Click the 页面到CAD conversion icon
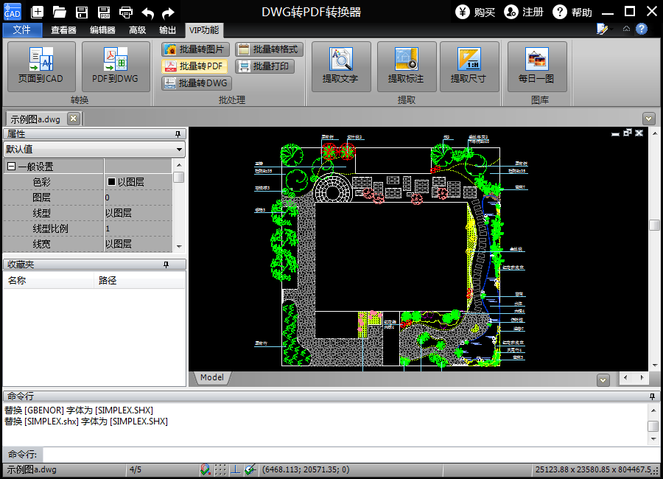 41,66
